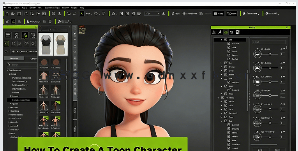
Task: Save the project with the disk icon
Action: pyautogui.click(x=19, y=14)
